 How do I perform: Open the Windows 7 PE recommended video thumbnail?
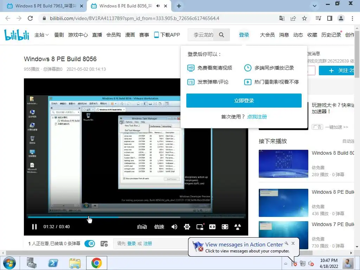(283, 235)
